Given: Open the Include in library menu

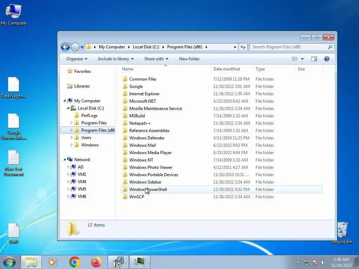Looking at the screenshot, I should click(x=116, y=59).
